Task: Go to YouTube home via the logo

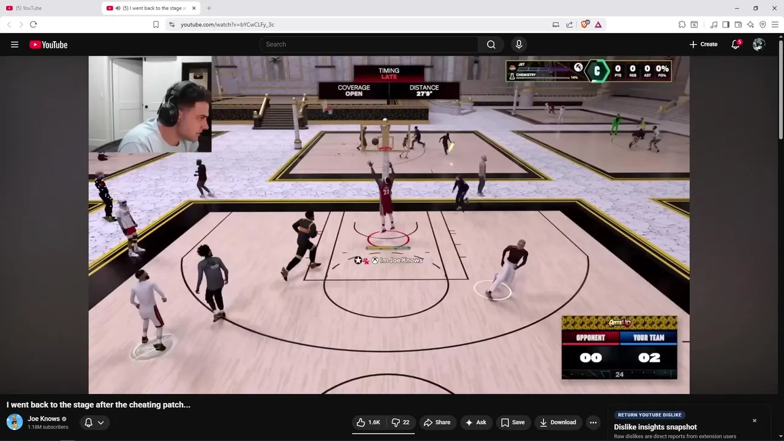Action: pyautogui.click(x=48, y=45)
